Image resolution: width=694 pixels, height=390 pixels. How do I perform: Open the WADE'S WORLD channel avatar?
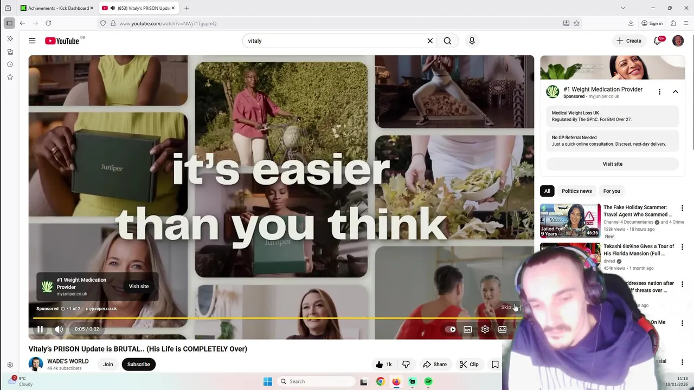point(36,364)
